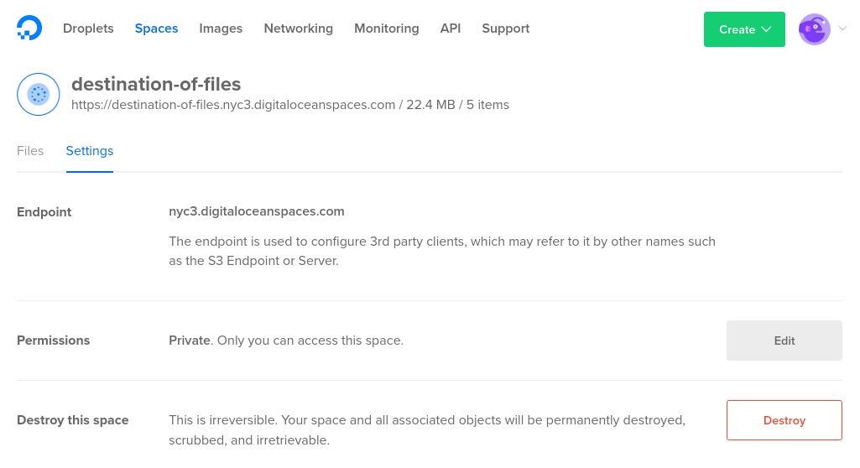Click the Destroy this space label
The height and width of the screenshot is (468, 860).
click(73, 420)
